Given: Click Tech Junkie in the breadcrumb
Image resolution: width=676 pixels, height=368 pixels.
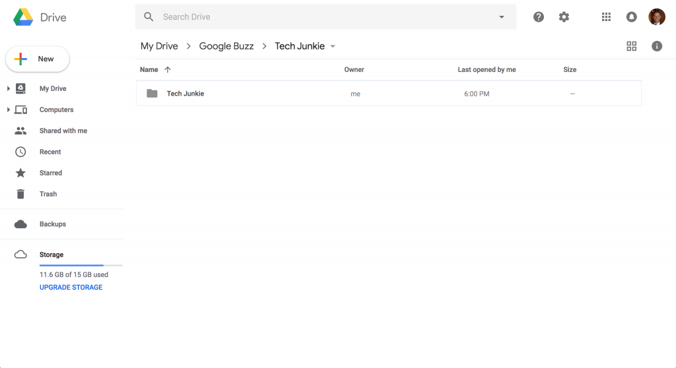Looking at the screenshot, I should click(x=300, y=46).
